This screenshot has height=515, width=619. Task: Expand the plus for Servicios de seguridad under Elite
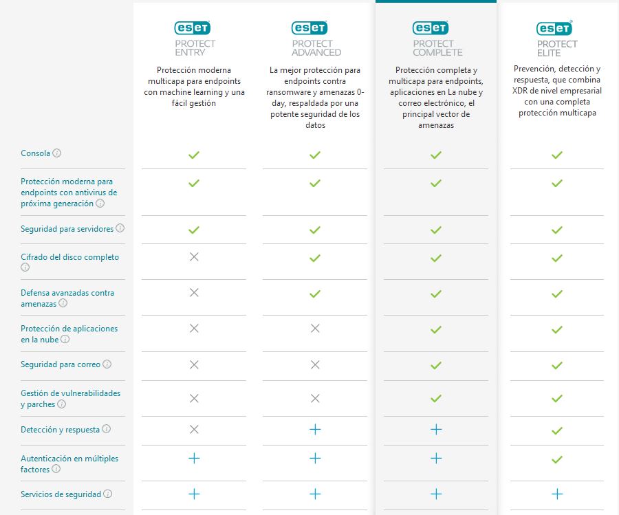tap(556, 493)
